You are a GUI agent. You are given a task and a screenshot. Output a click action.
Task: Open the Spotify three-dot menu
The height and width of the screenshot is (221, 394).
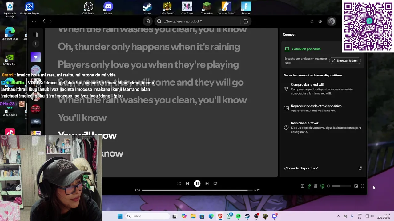click(x=34, y=21)
